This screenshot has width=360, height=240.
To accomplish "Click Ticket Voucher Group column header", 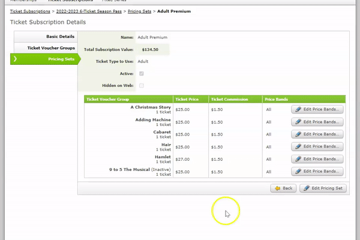I will 128,99.
